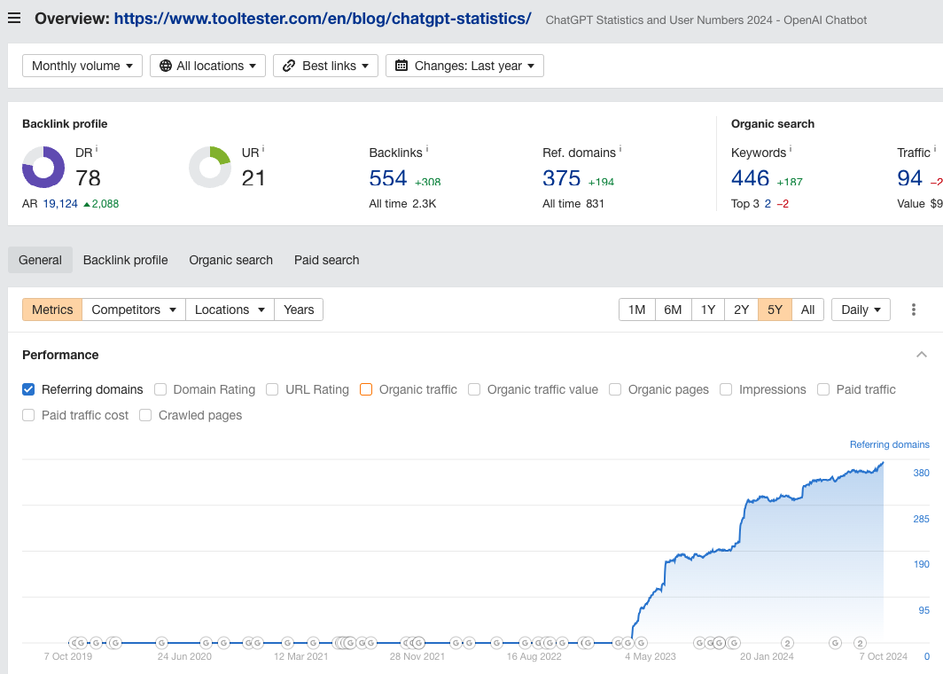Open the Monthly volume dropdown
The image size is (943, 674).
[82, 65]
